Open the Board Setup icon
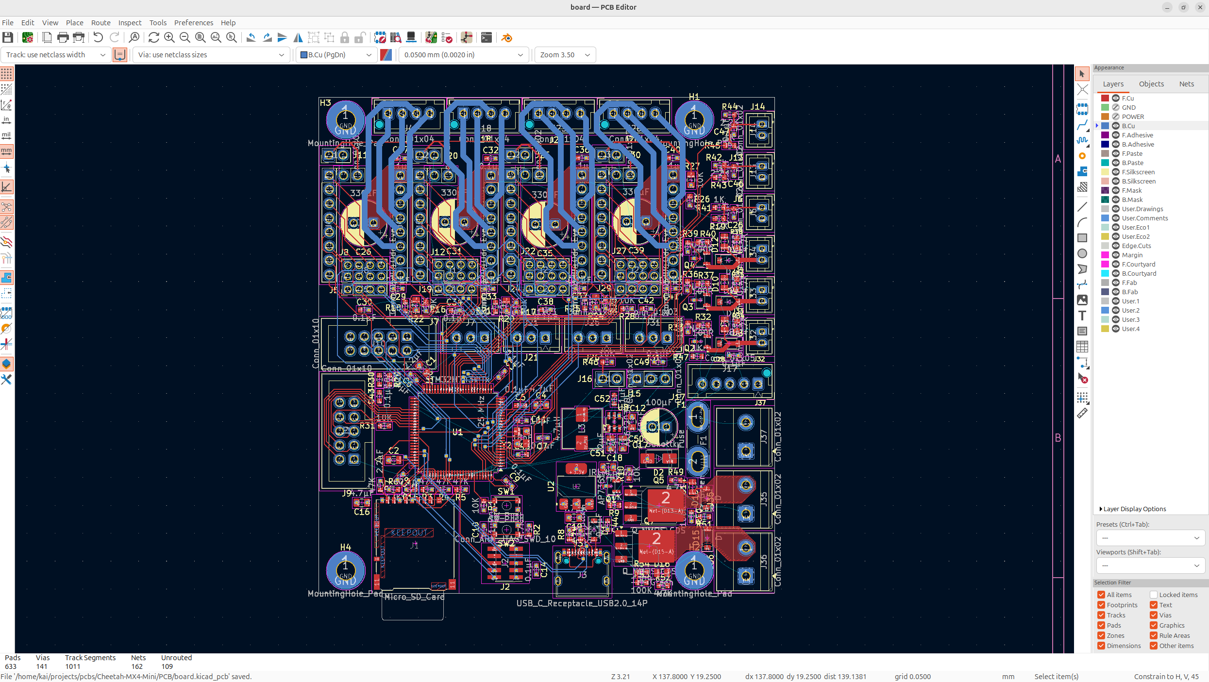 pyautogui.click(x=28, y=38)
